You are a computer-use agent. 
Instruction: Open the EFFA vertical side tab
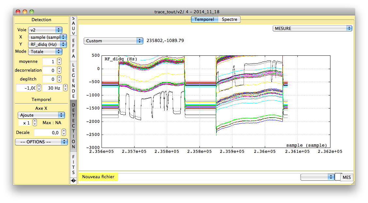73,48
